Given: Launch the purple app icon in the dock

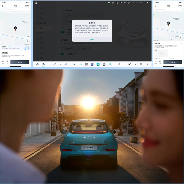Looking at the screenshot, I should (92, 64).
